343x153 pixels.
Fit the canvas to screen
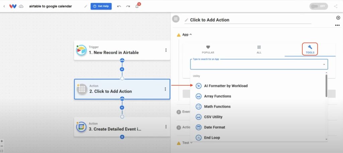[2, 151]
